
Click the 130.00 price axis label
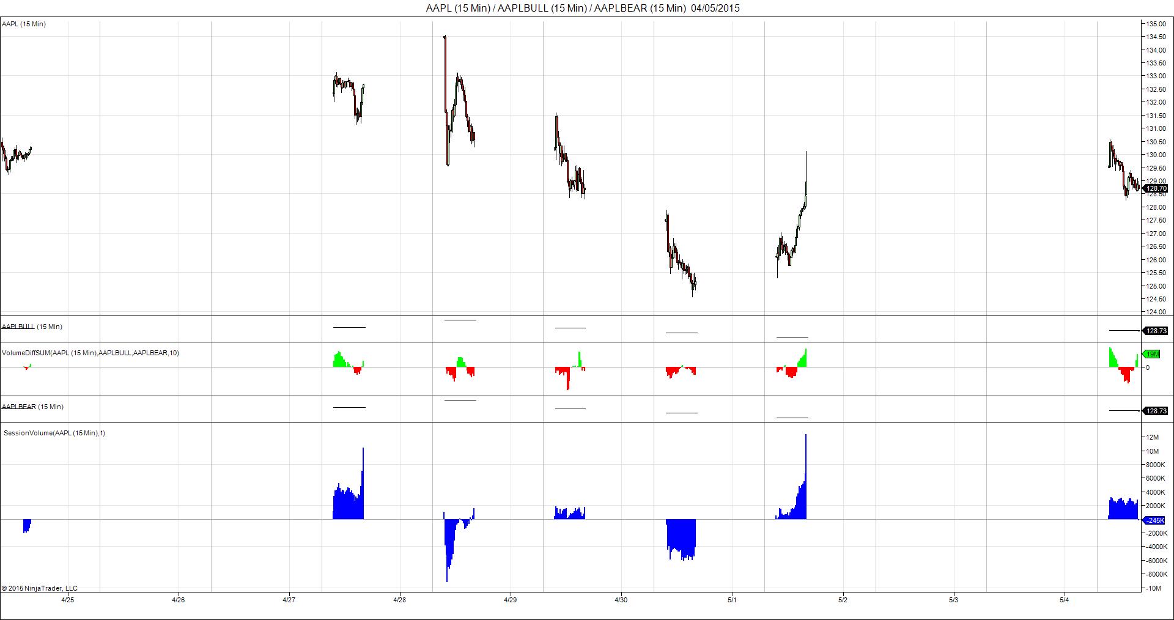[x=1156, y=155]
